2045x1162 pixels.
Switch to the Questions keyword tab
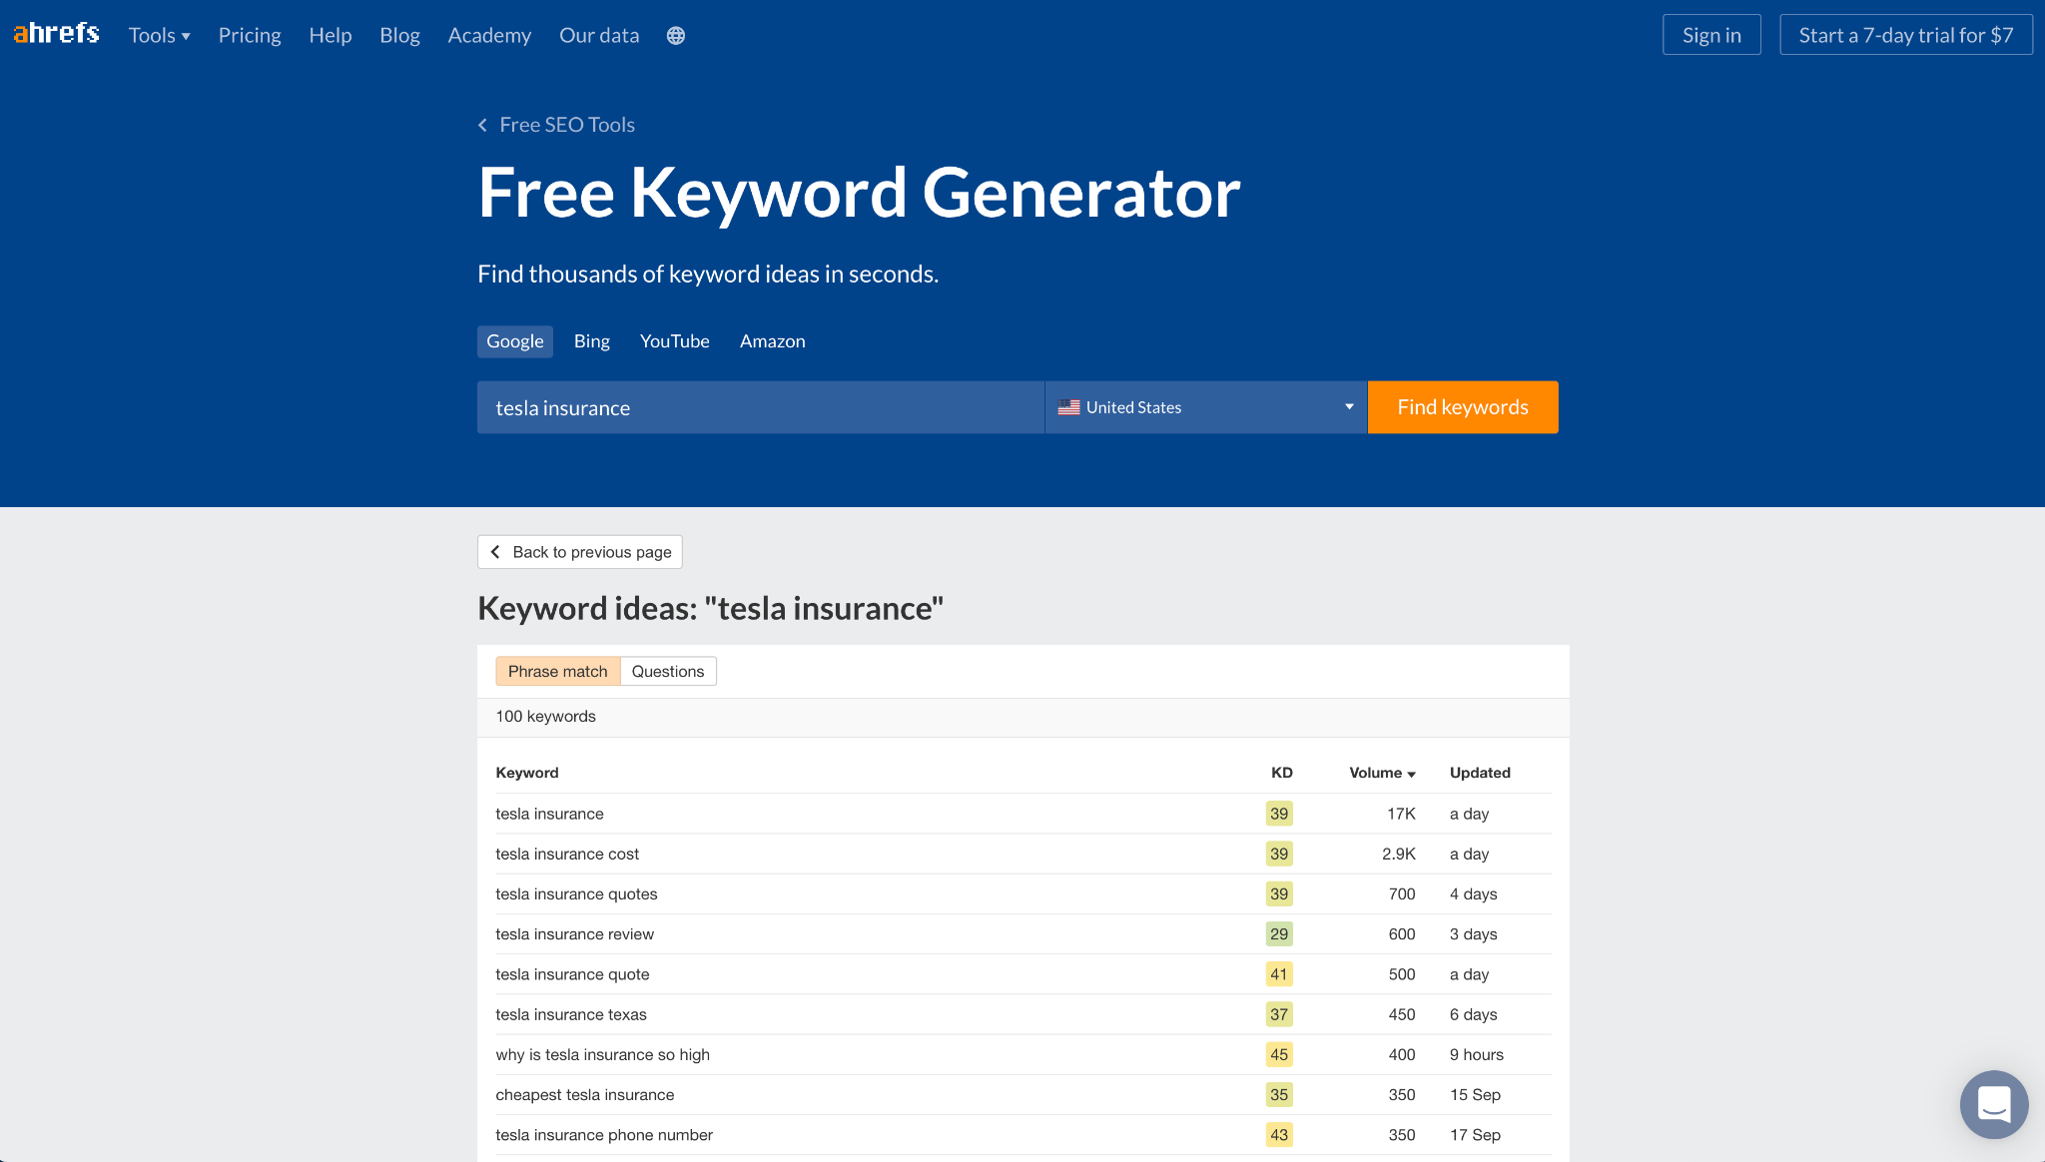(667, 671)
